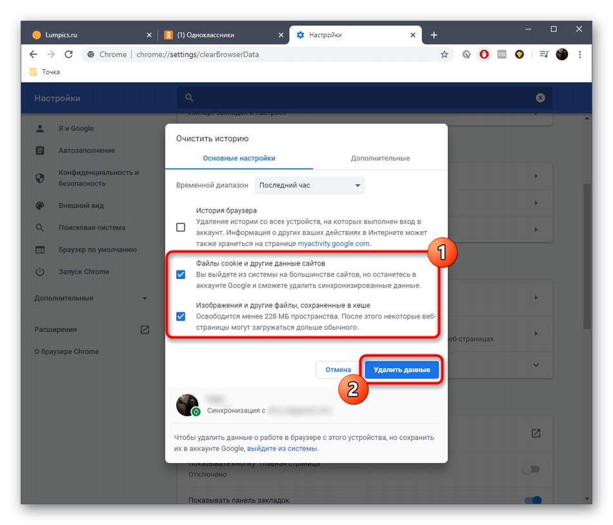Switch to Дополнительные dialog tab
The width and height of the screenshot is (613, 525).
(x=380, y=158)
